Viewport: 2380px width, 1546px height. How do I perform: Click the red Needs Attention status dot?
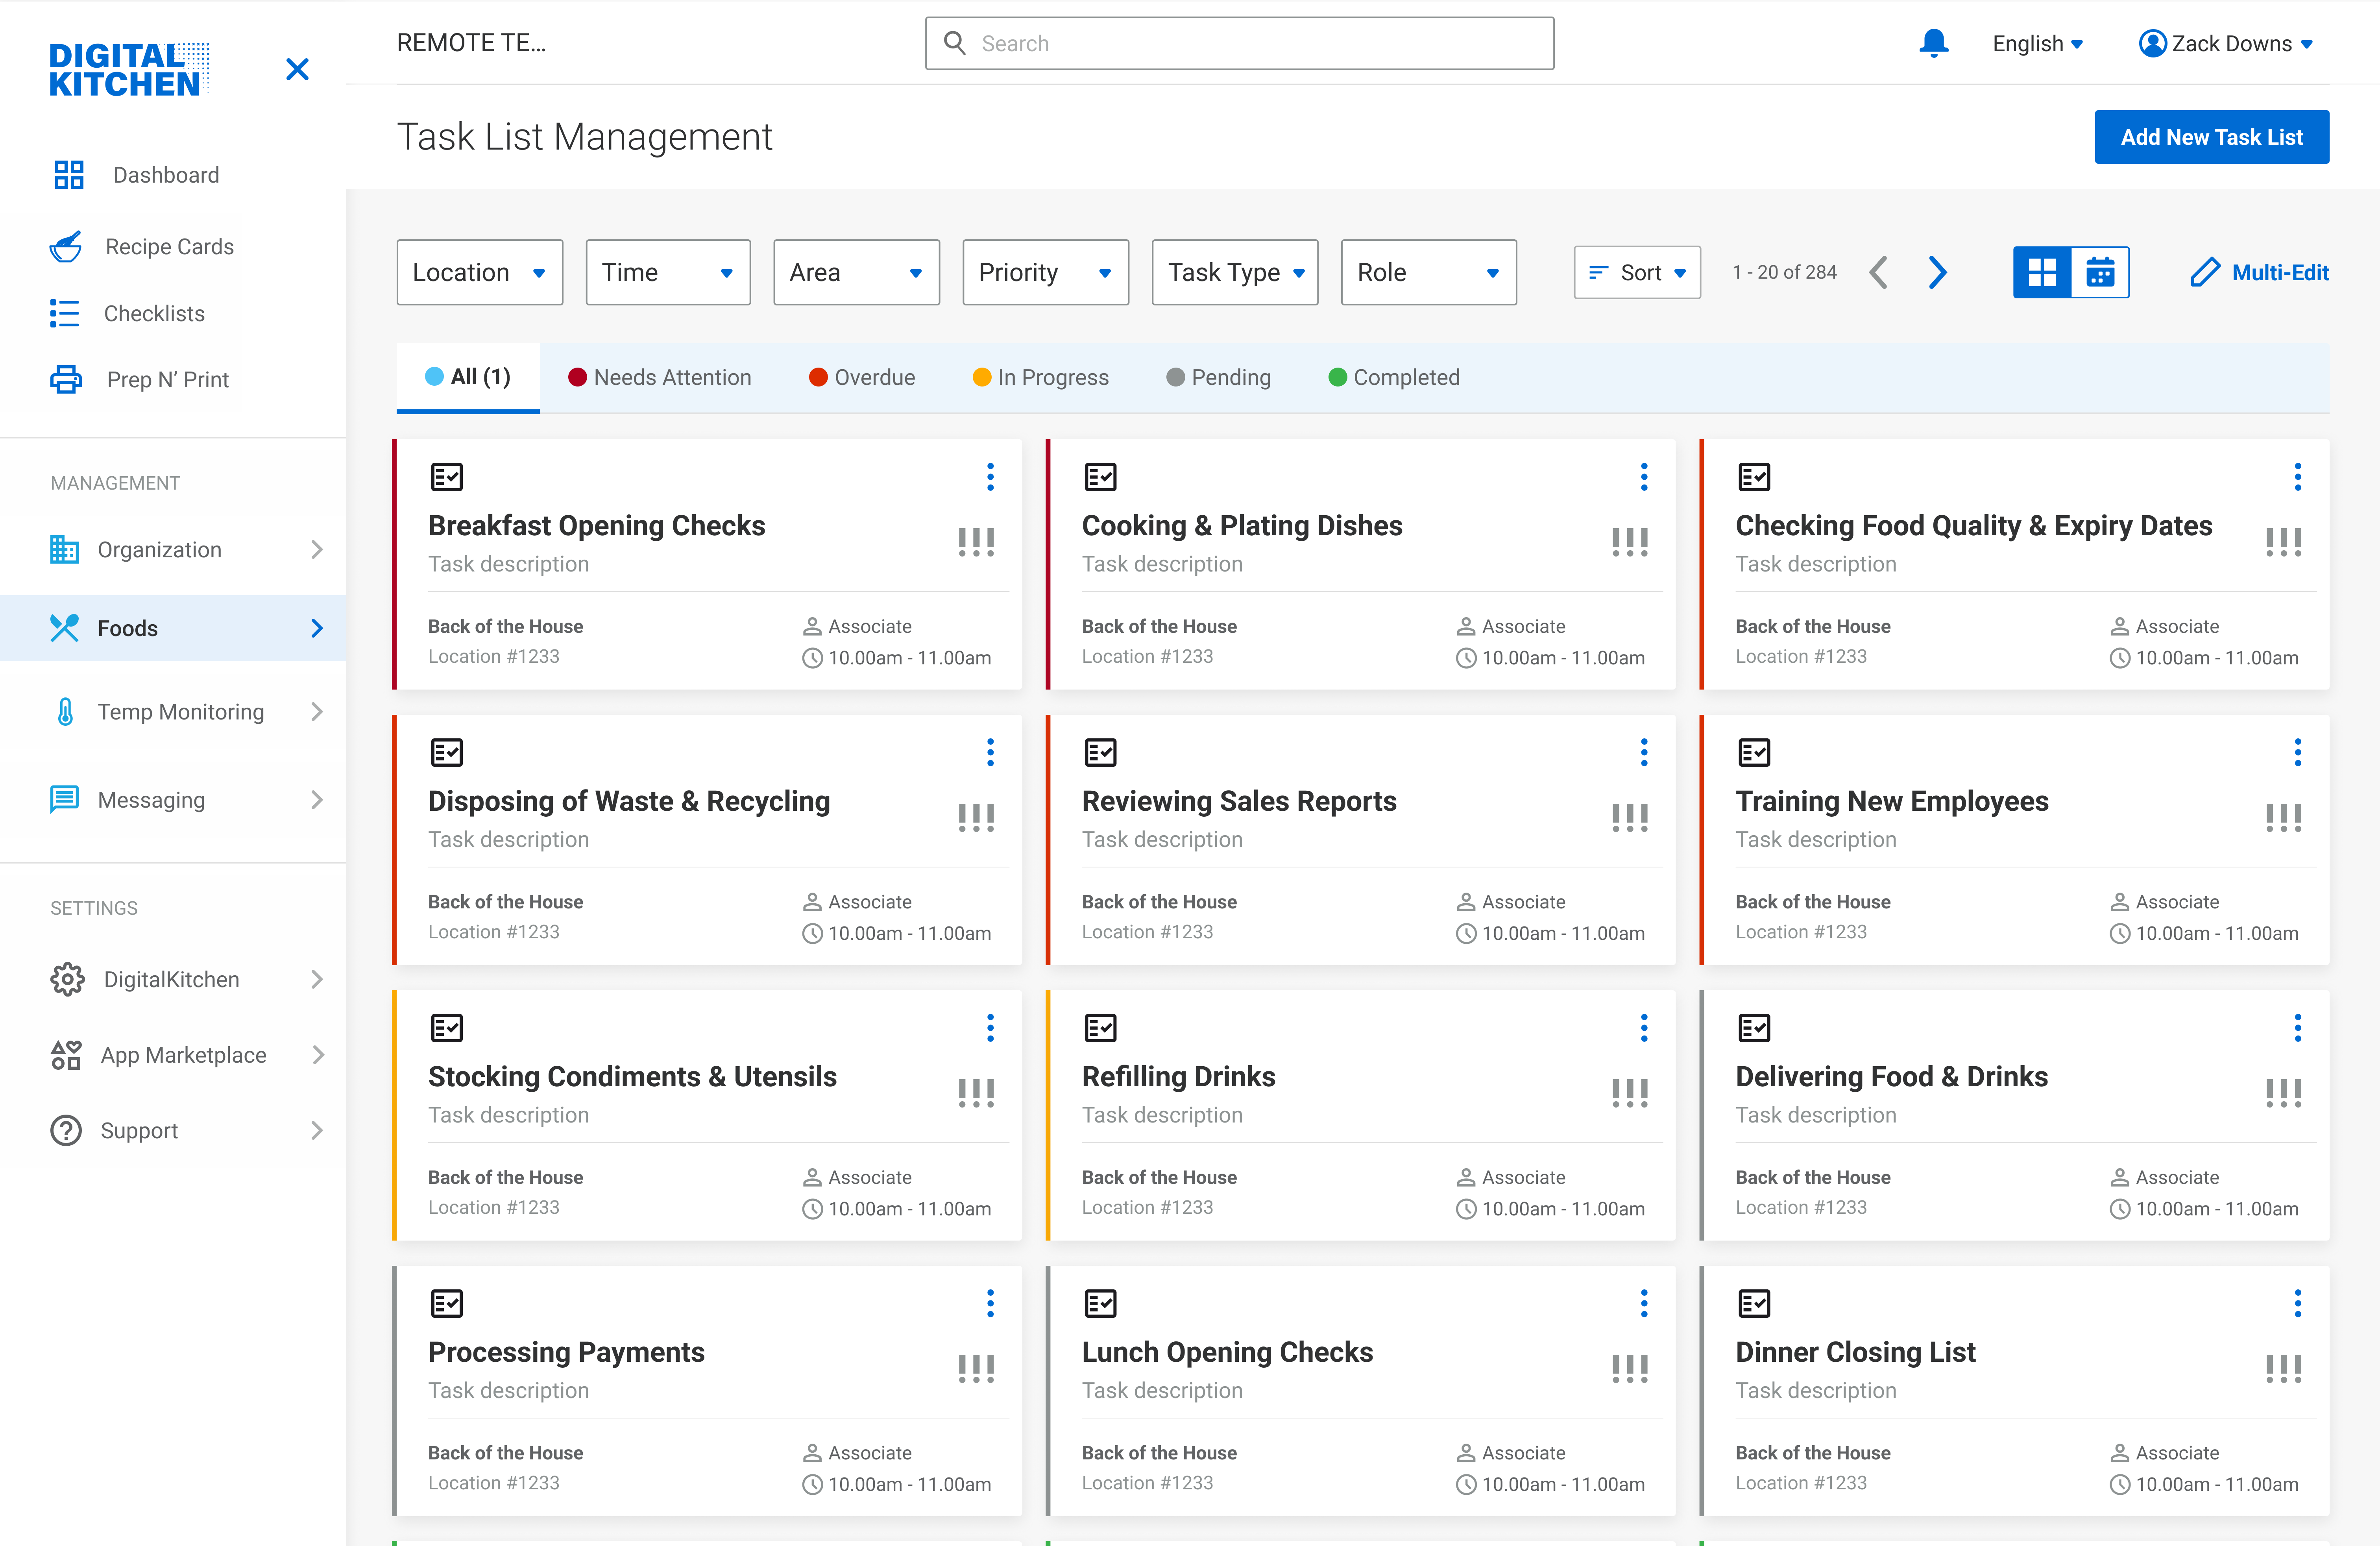click(x=577, y=377)
